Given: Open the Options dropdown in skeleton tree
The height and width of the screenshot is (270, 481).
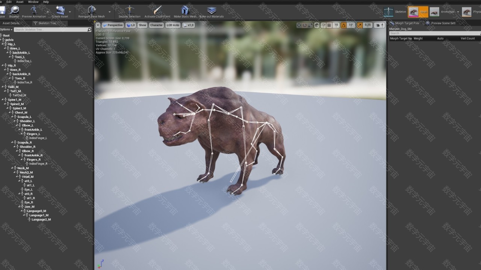Looking at the screenshot, I should tap(6, 30).
